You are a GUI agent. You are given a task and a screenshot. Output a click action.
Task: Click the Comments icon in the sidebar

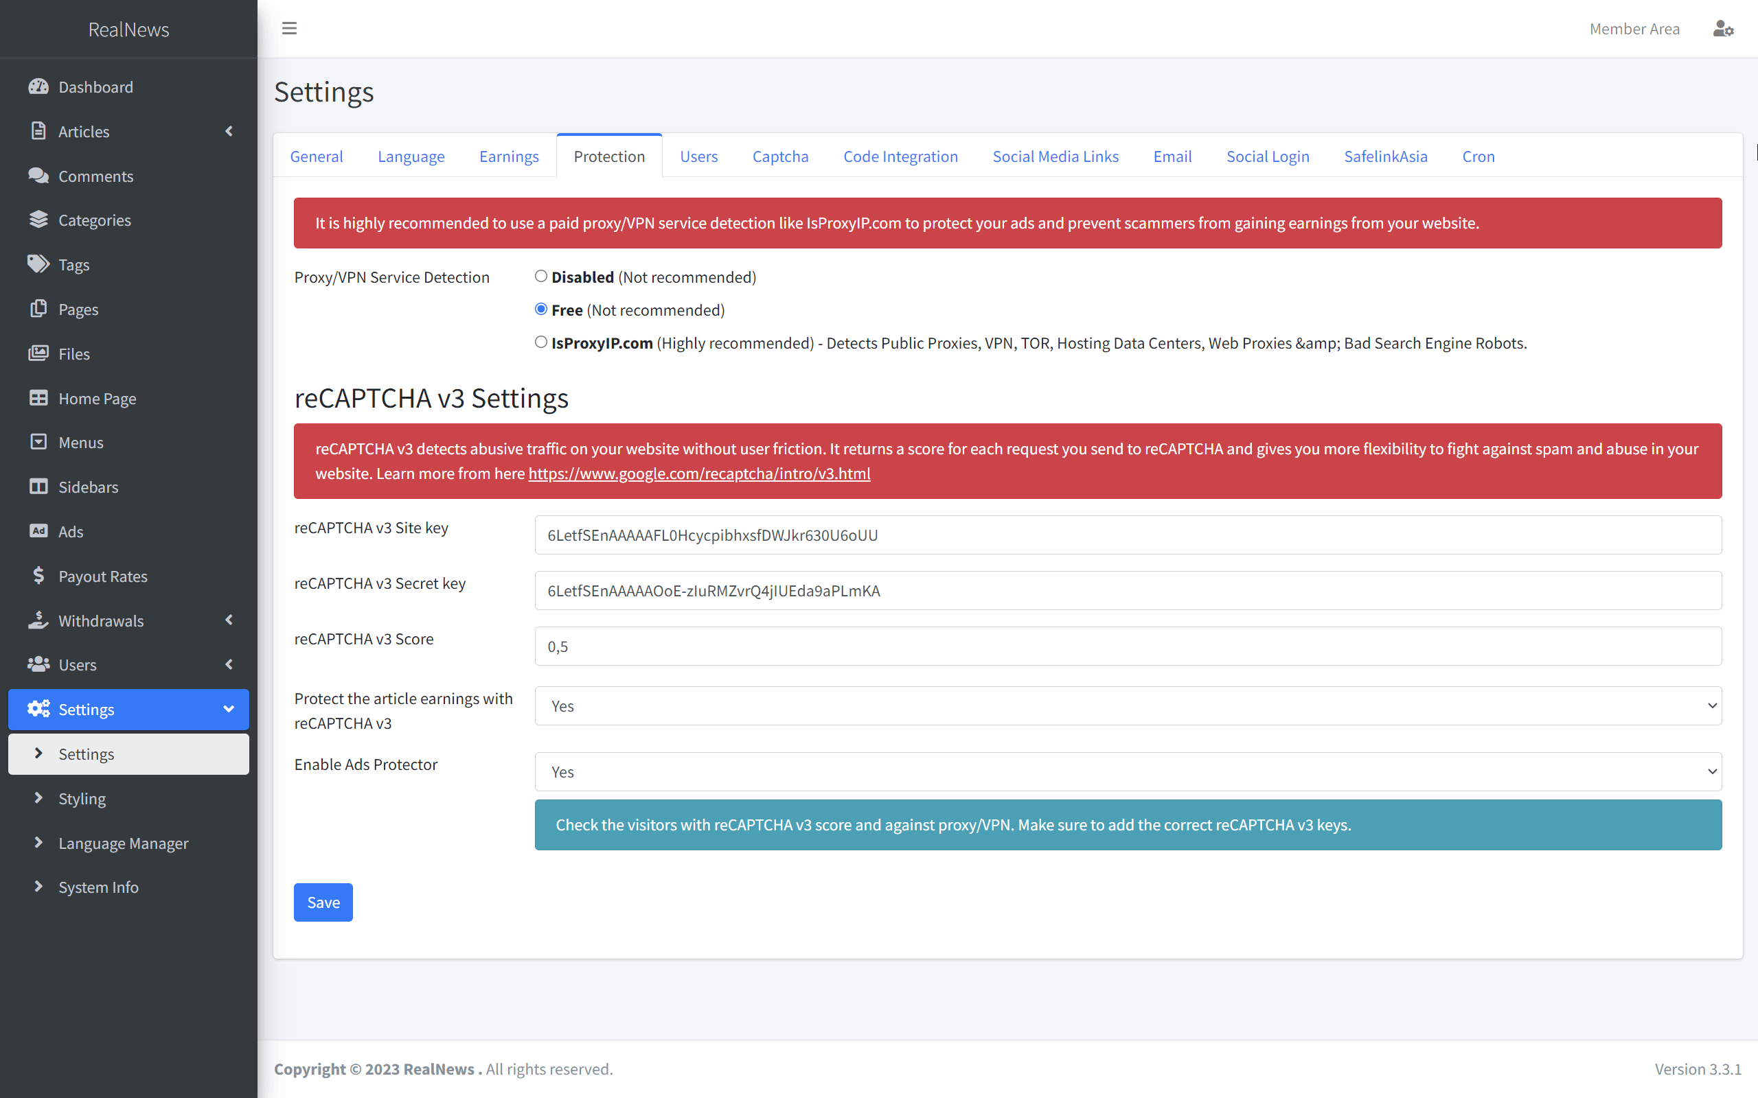[x=39, y=176]
